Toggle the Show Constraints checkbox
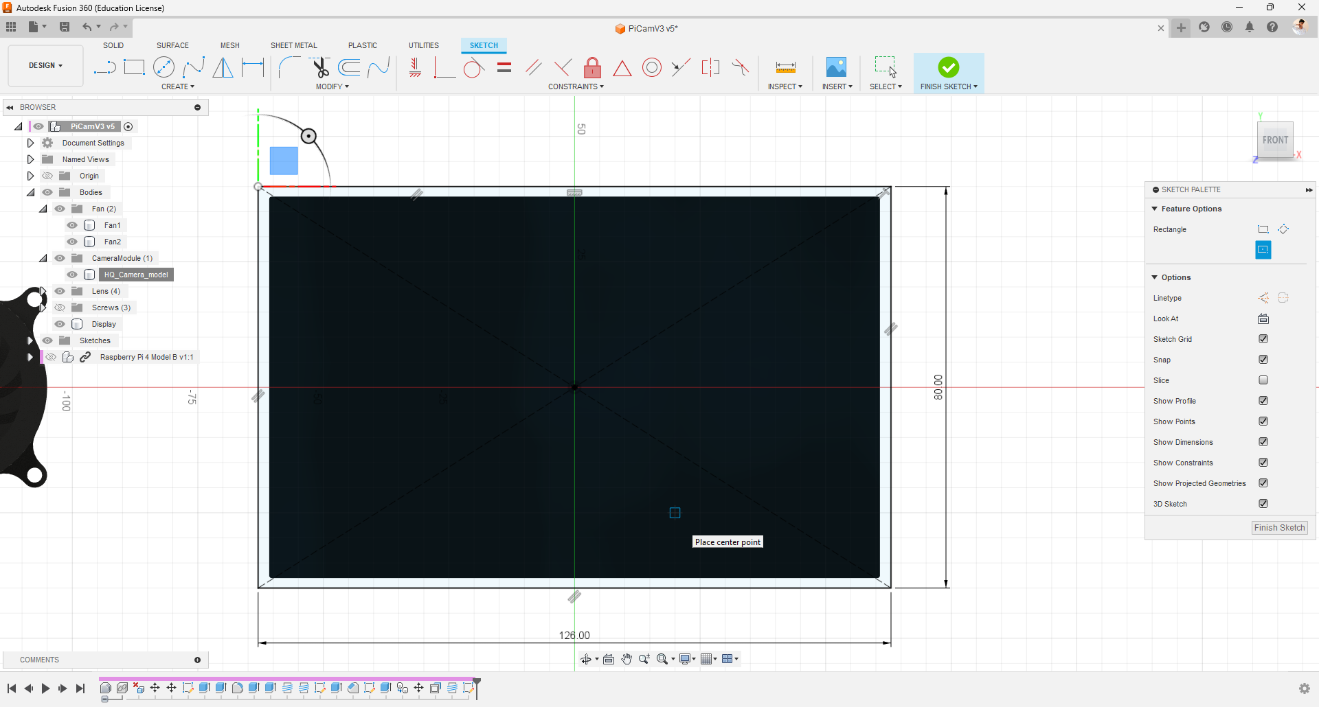This screenshot has width=1319, height=707. click(1263, 463)
